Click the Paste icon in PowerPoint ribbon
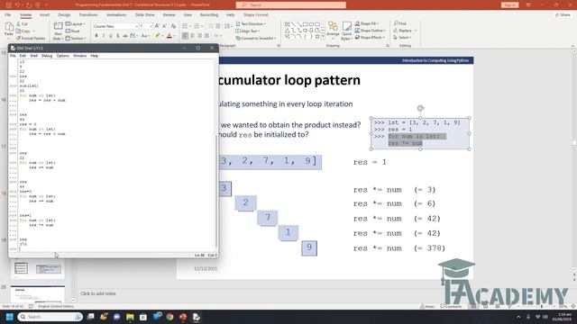This screenshot has width=577, height=324. point(9,27)
